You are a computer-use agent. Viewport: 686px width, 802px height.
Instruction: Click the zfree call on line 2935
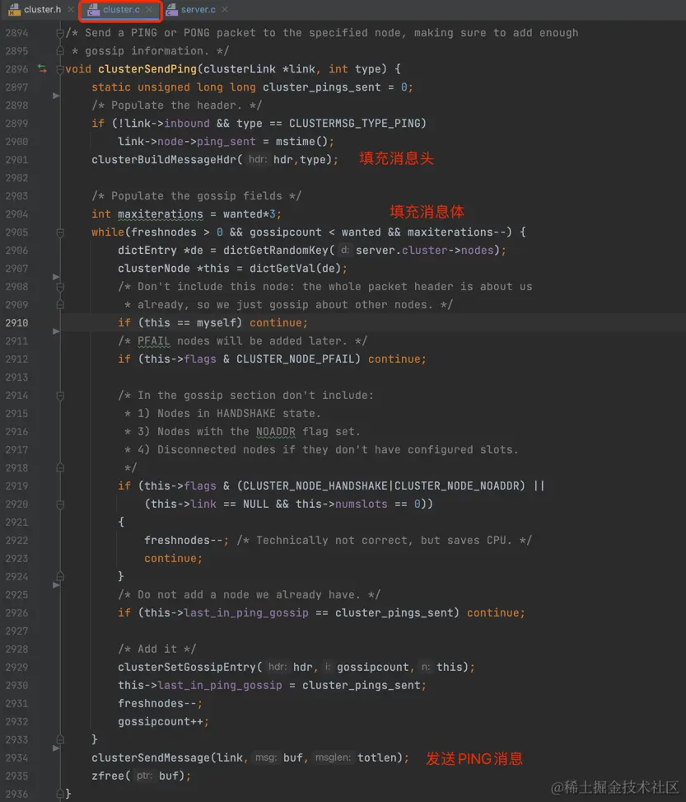click(x=108, y=776)
